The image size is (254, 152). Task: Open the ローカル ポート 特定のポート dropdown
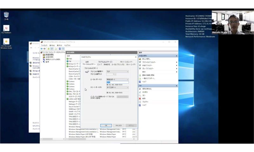(x=117, y=79)
